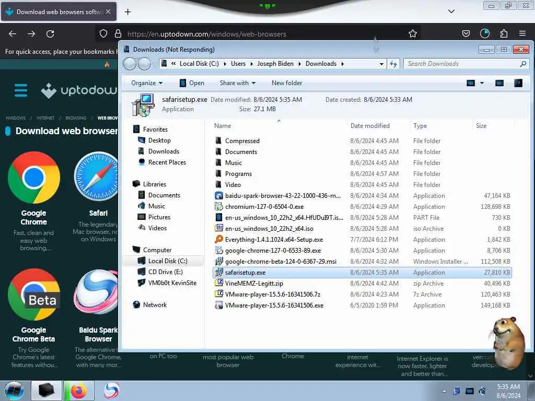Screen dimensions: 535x401
Task: Open a new Firefox tab
Action: pyautogui.click(x=127, y=12)
